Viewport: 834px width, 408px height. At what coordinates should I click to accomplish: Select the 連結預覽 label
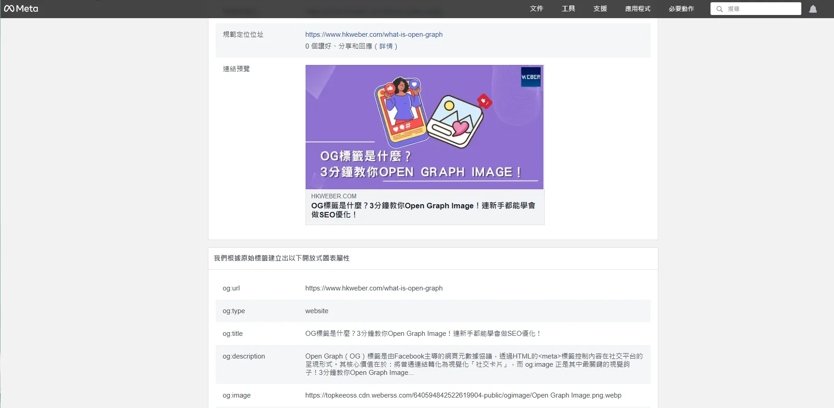236,69
